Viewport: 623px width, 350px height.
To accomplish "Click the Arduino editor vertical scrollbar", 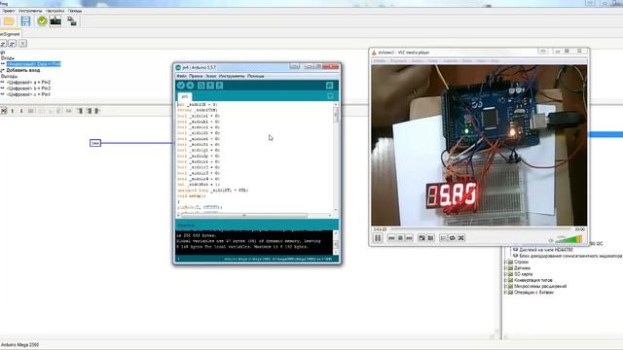I will coord(336,157).
